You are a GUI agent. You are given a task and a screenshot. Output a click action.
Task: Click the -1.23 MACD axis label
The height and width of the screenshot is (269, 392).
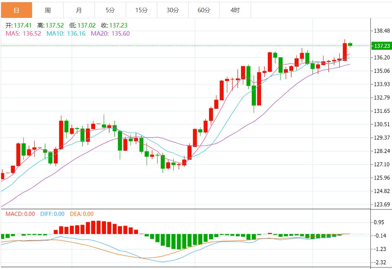point(379,249)
